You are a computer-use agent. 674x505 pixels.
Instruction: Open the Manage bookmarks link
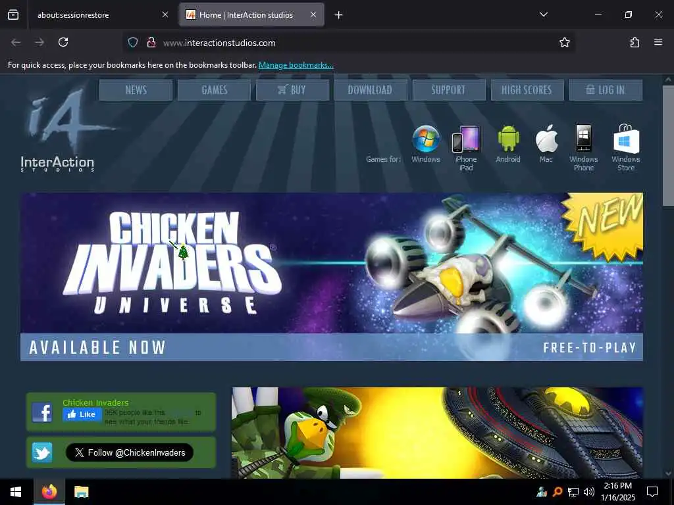point(296,65)
